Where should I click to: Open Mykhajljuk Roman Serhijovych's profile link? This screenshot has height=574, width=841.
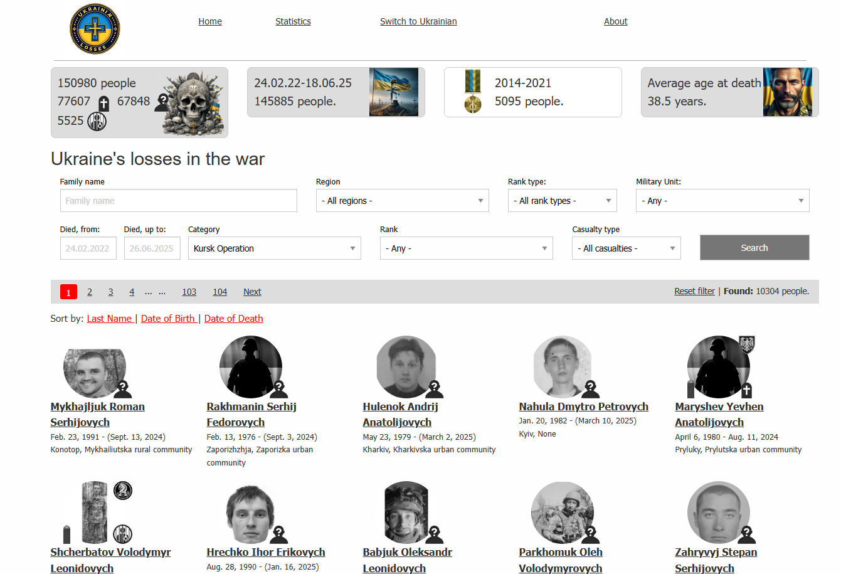click(x=98, y=415)
